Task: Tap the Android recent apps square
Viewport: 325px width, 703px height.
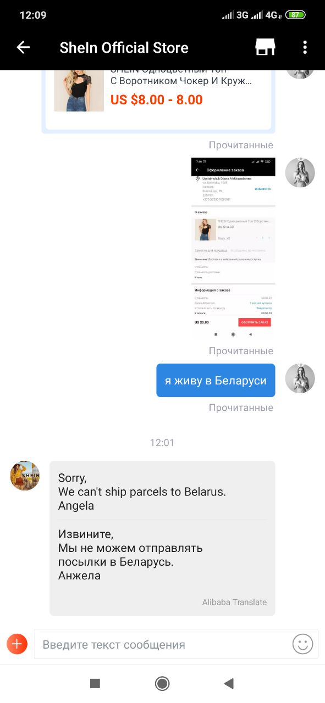Action: click(95, 683)
